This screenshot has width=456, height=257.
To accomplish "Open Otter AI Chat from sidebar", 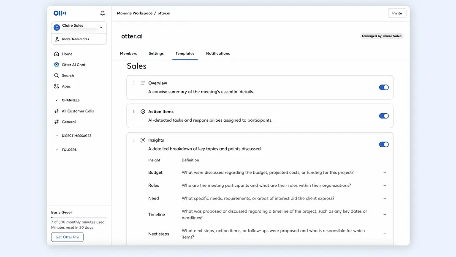I will (x=73, y=65).
